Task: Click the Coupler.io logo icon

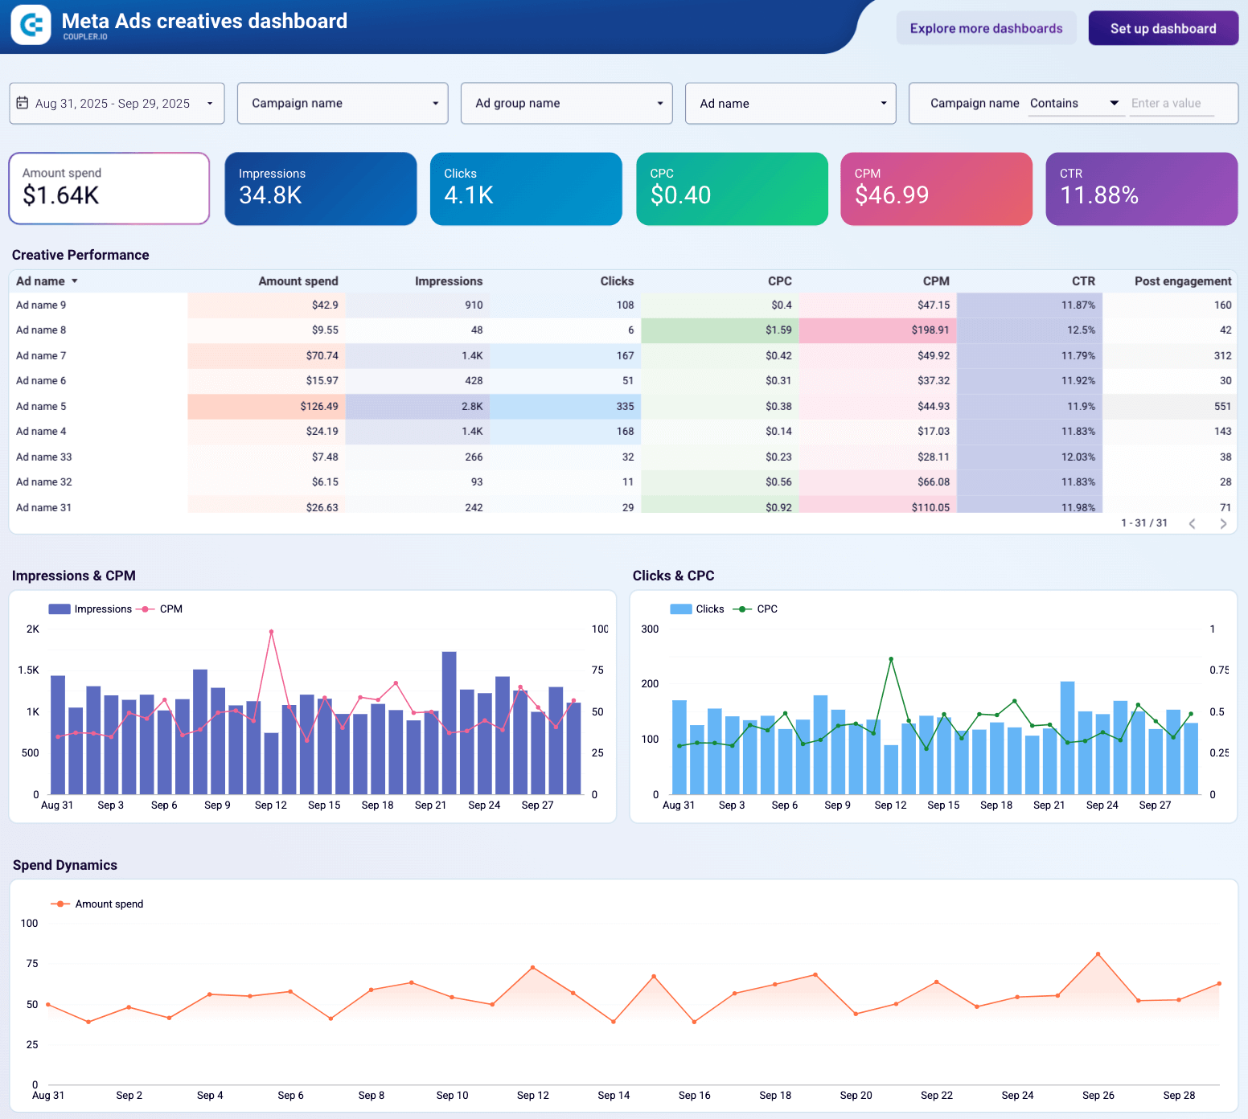Action: (x=31, y=25)
